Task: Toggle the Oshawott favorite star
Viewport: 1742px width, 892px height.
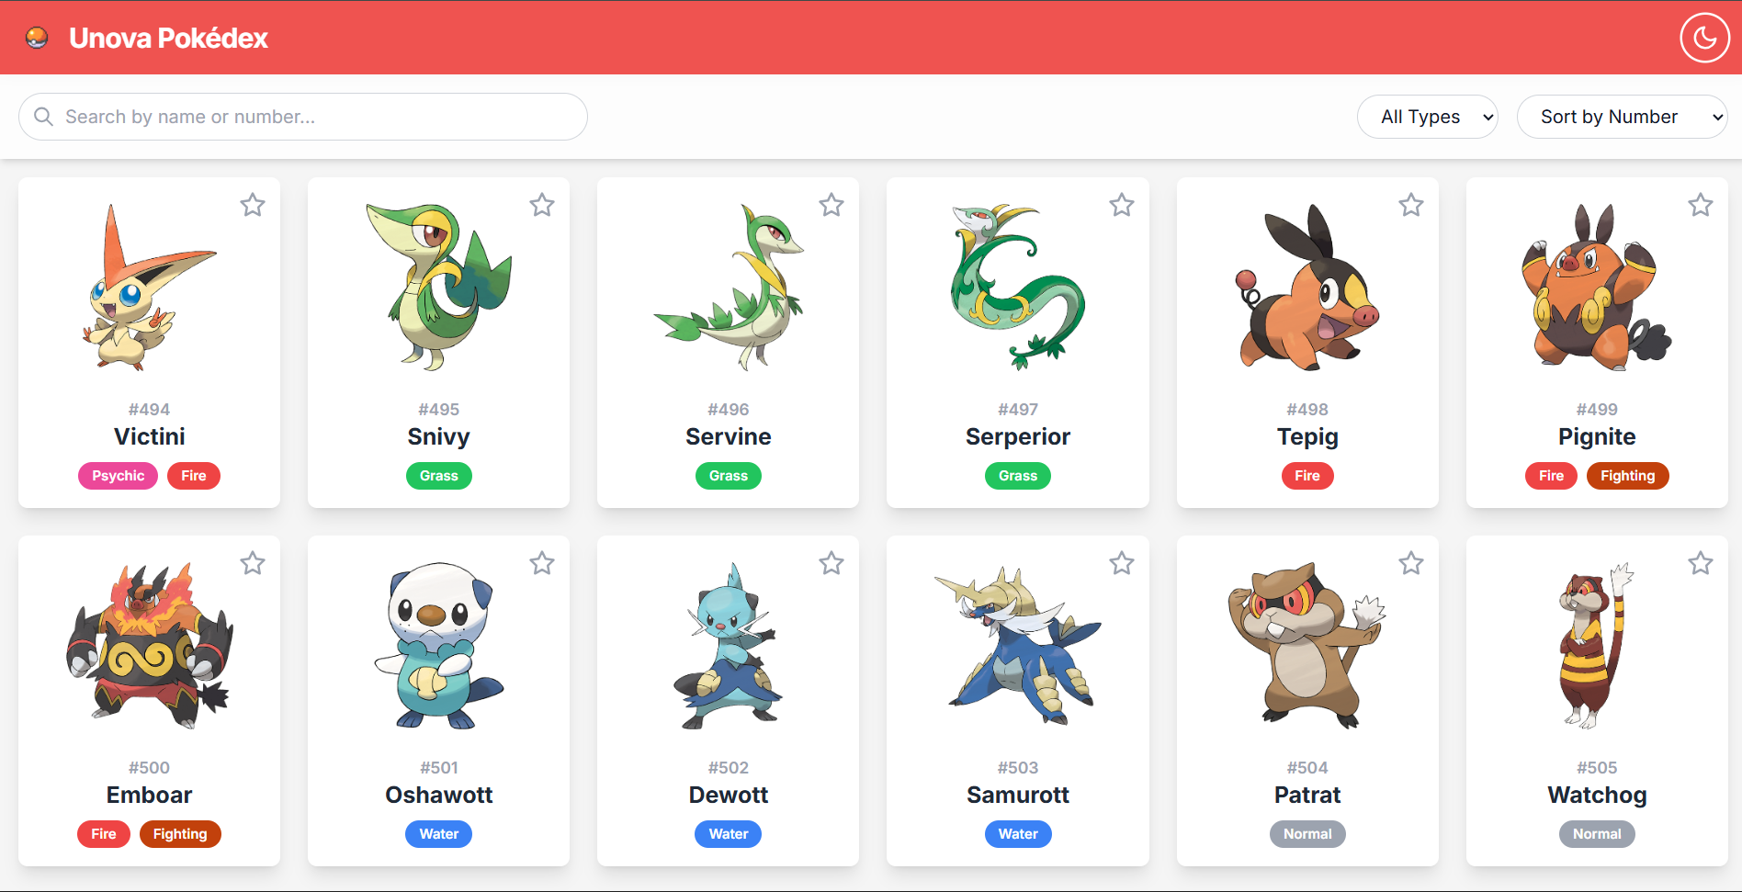Action: (x=542, y=563)
